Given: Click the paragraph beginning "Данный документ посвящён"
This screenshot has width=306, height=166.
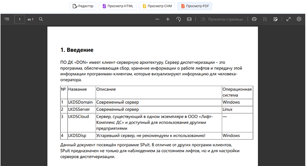Looking at the screenshot, I should 150,151.
